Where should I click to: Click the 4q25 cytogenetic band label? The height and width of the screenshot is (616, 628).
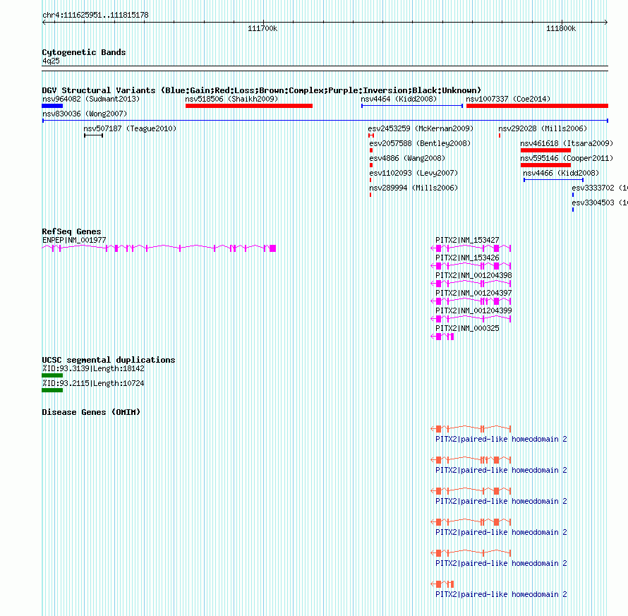(51, 61)
